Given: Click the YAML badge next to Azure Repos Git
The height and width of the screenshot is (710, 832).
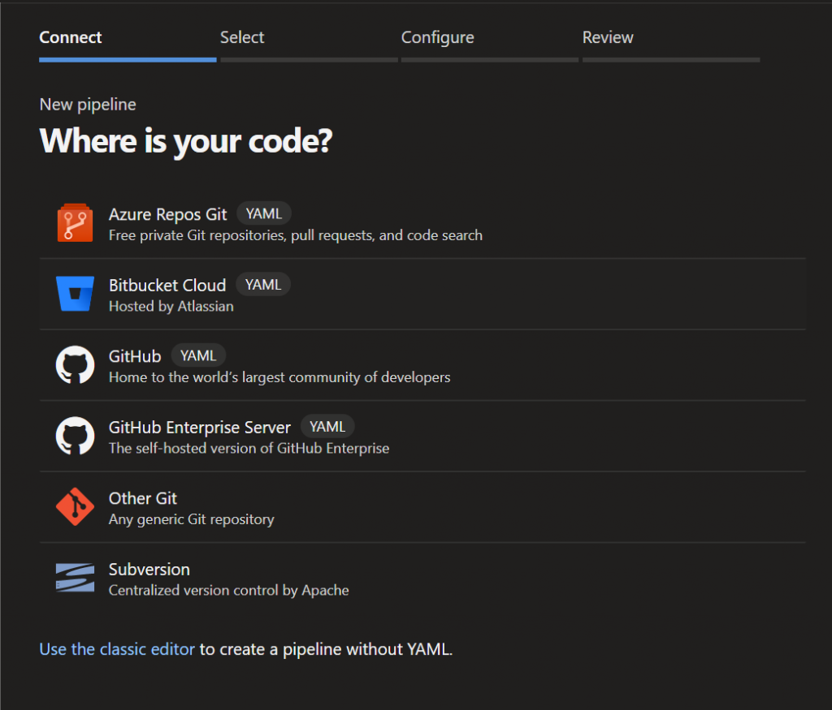Looking at the screenshot, I should (264, 213).
